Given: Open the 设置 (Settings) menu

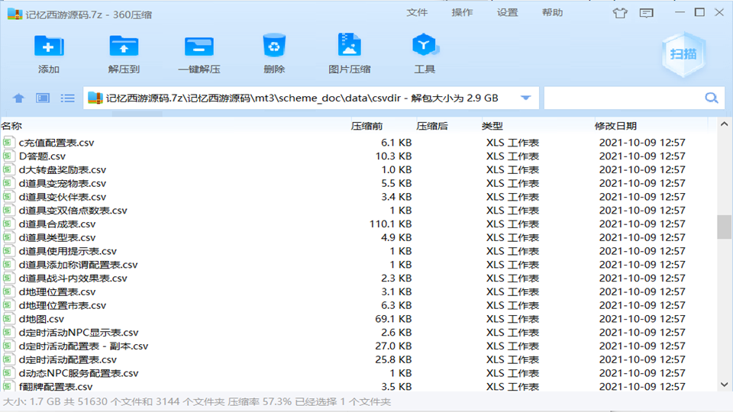Looking at the screenshot, I should [x=507, y=13].
